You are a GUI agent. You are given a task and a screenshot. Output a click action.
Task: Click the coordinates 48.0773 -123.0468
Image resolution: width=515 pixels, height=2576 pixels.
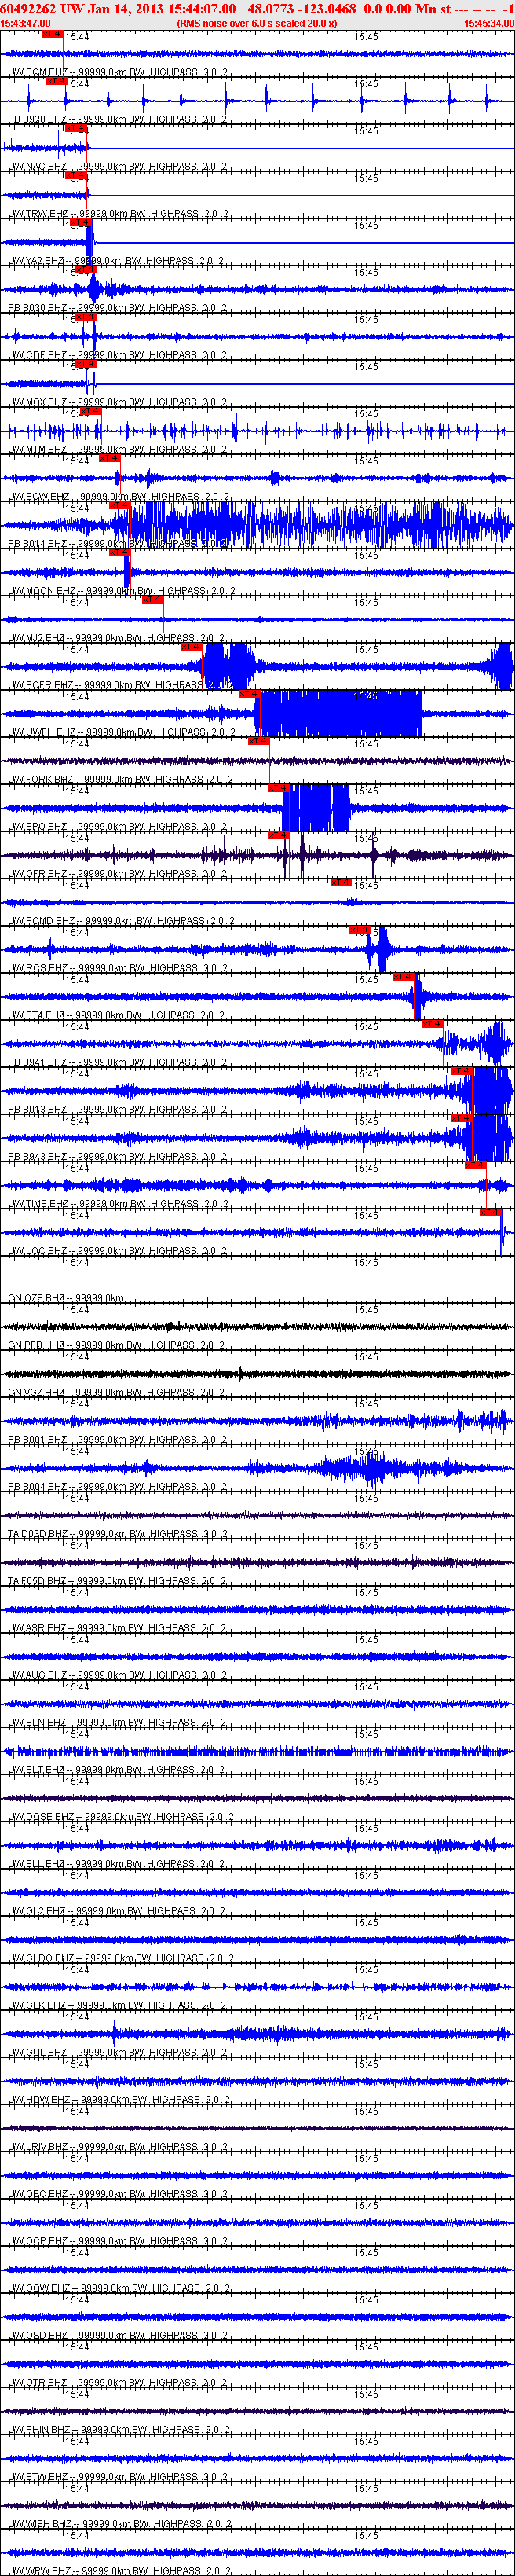301,9
